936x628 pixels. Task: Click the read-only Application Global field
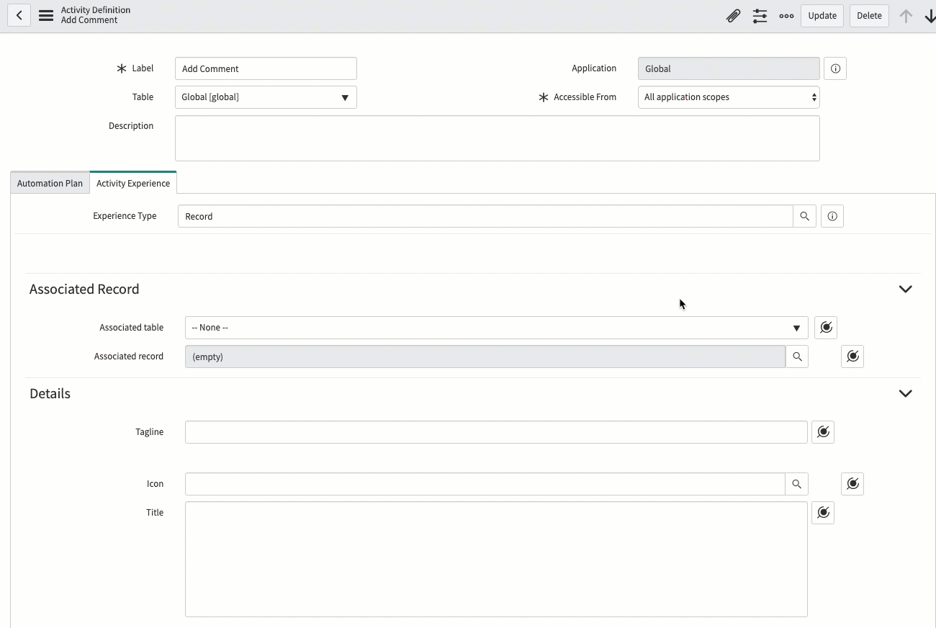pyautogui.click(x=729, y=68)
